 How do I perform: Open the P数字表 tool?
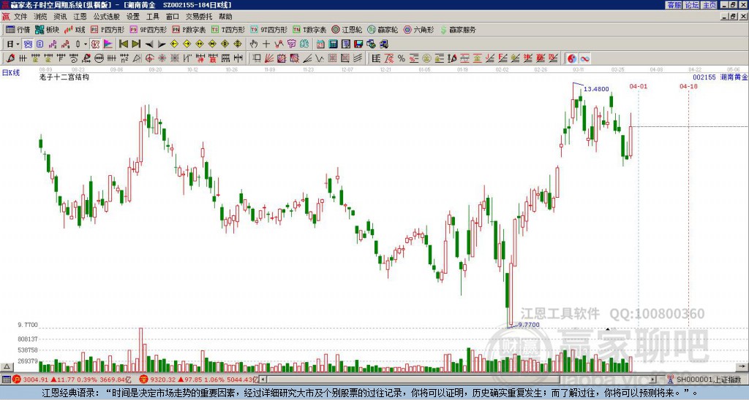pyautogui.click(x=189, y=29)
